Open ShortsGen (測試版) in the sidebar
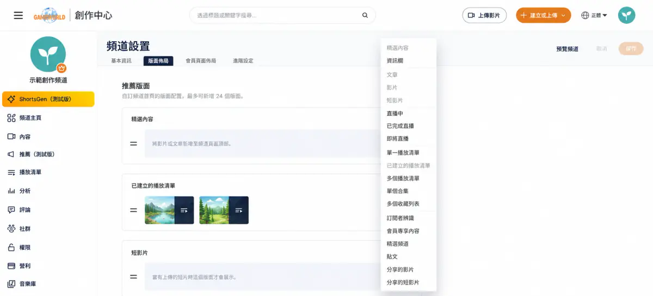The height and width of the screenshot is (296, 653). tap(48, 99)
